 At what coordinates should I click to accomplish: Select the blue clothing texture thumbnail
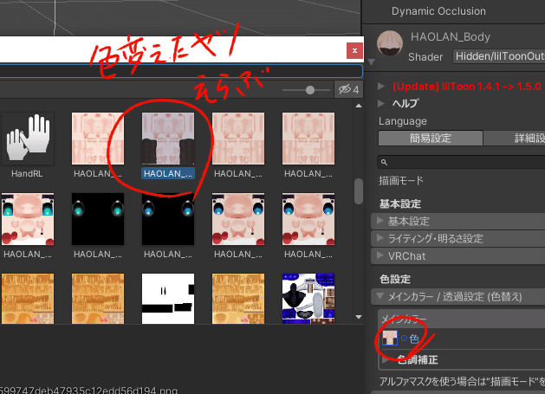click(x=308, y=299)
